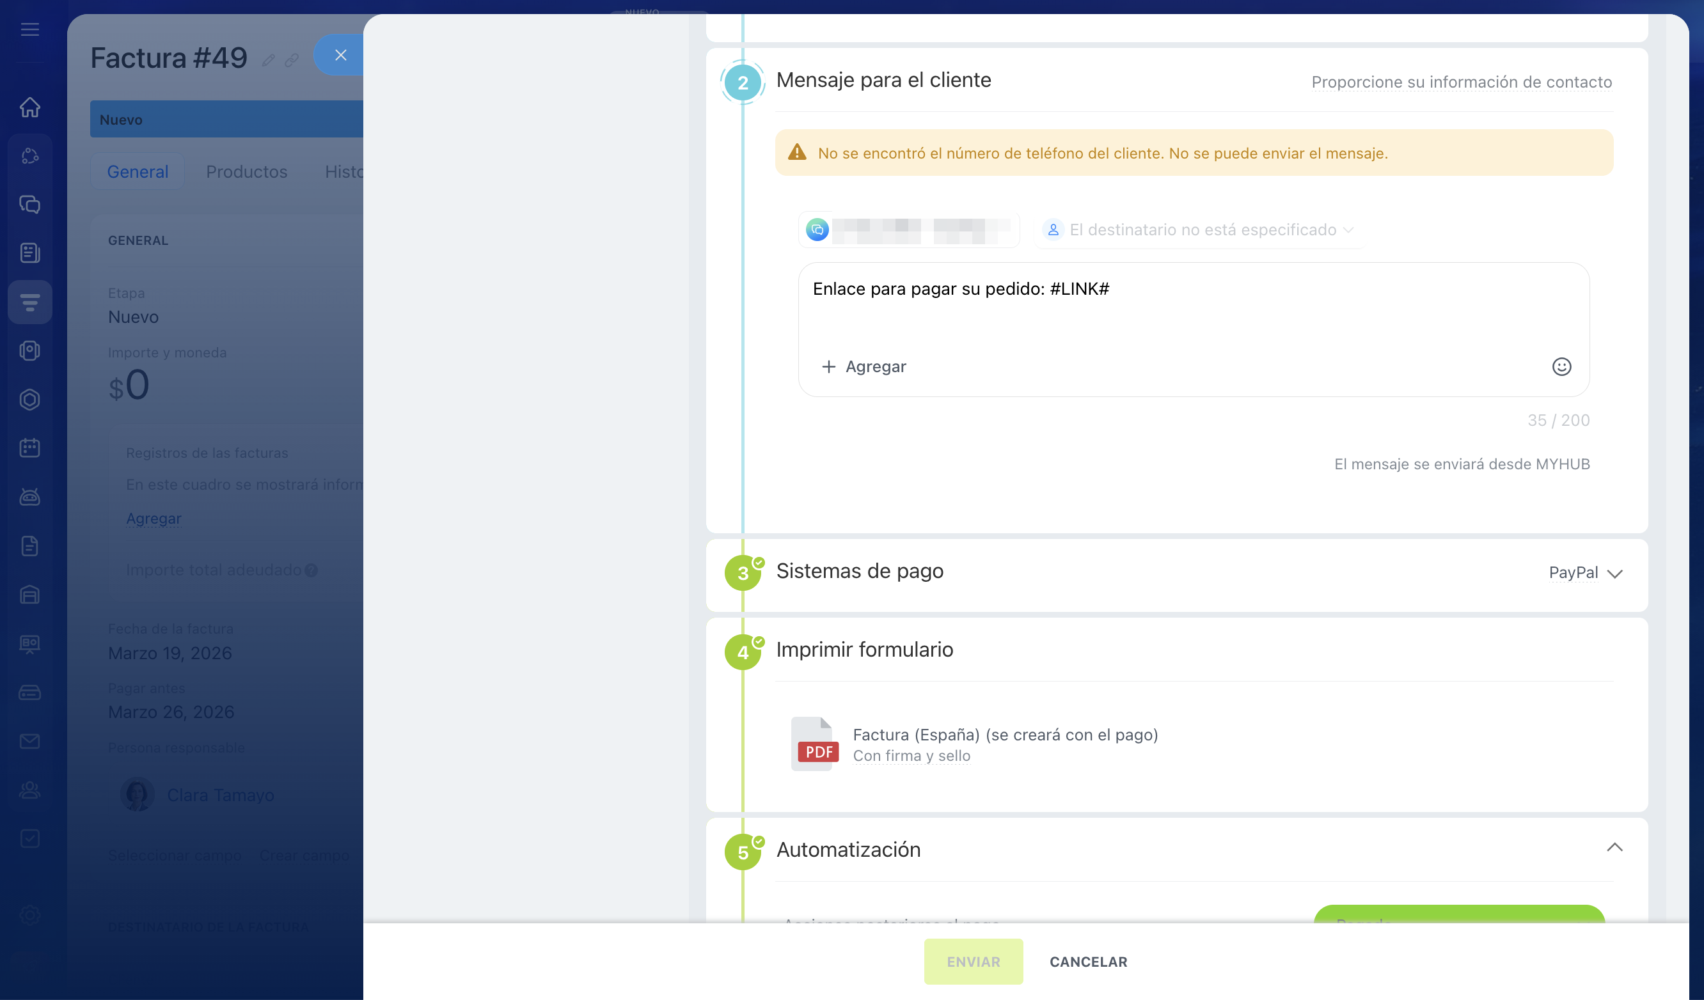Click the CANCELAR button
This screenshot has width=1704, height=1000.
1087,962
